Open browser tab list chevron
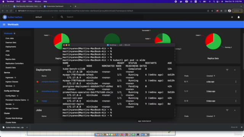This screenshot has height=137, width=244. click(241, 6)
